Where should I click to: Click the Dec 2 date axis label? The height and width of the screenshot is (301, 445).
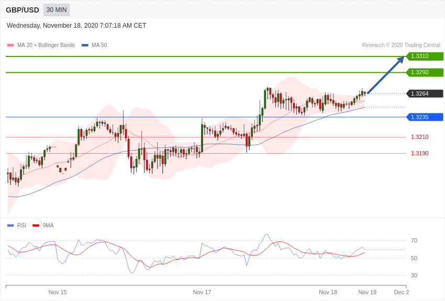pyautogui.click(x=402, y=292)
